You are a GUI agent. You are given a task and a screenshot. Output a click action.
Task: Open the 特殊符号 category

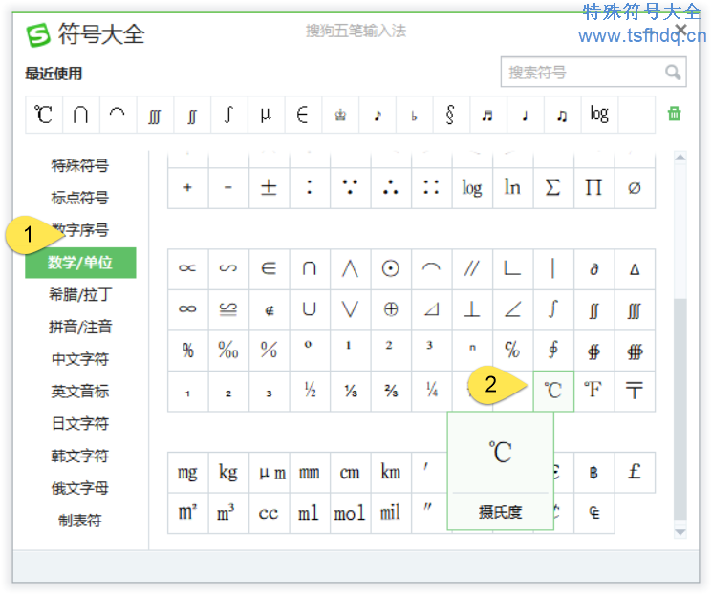80,166
